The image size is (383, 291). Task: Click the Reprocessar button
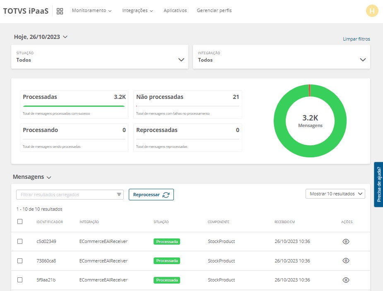(151, 195)
